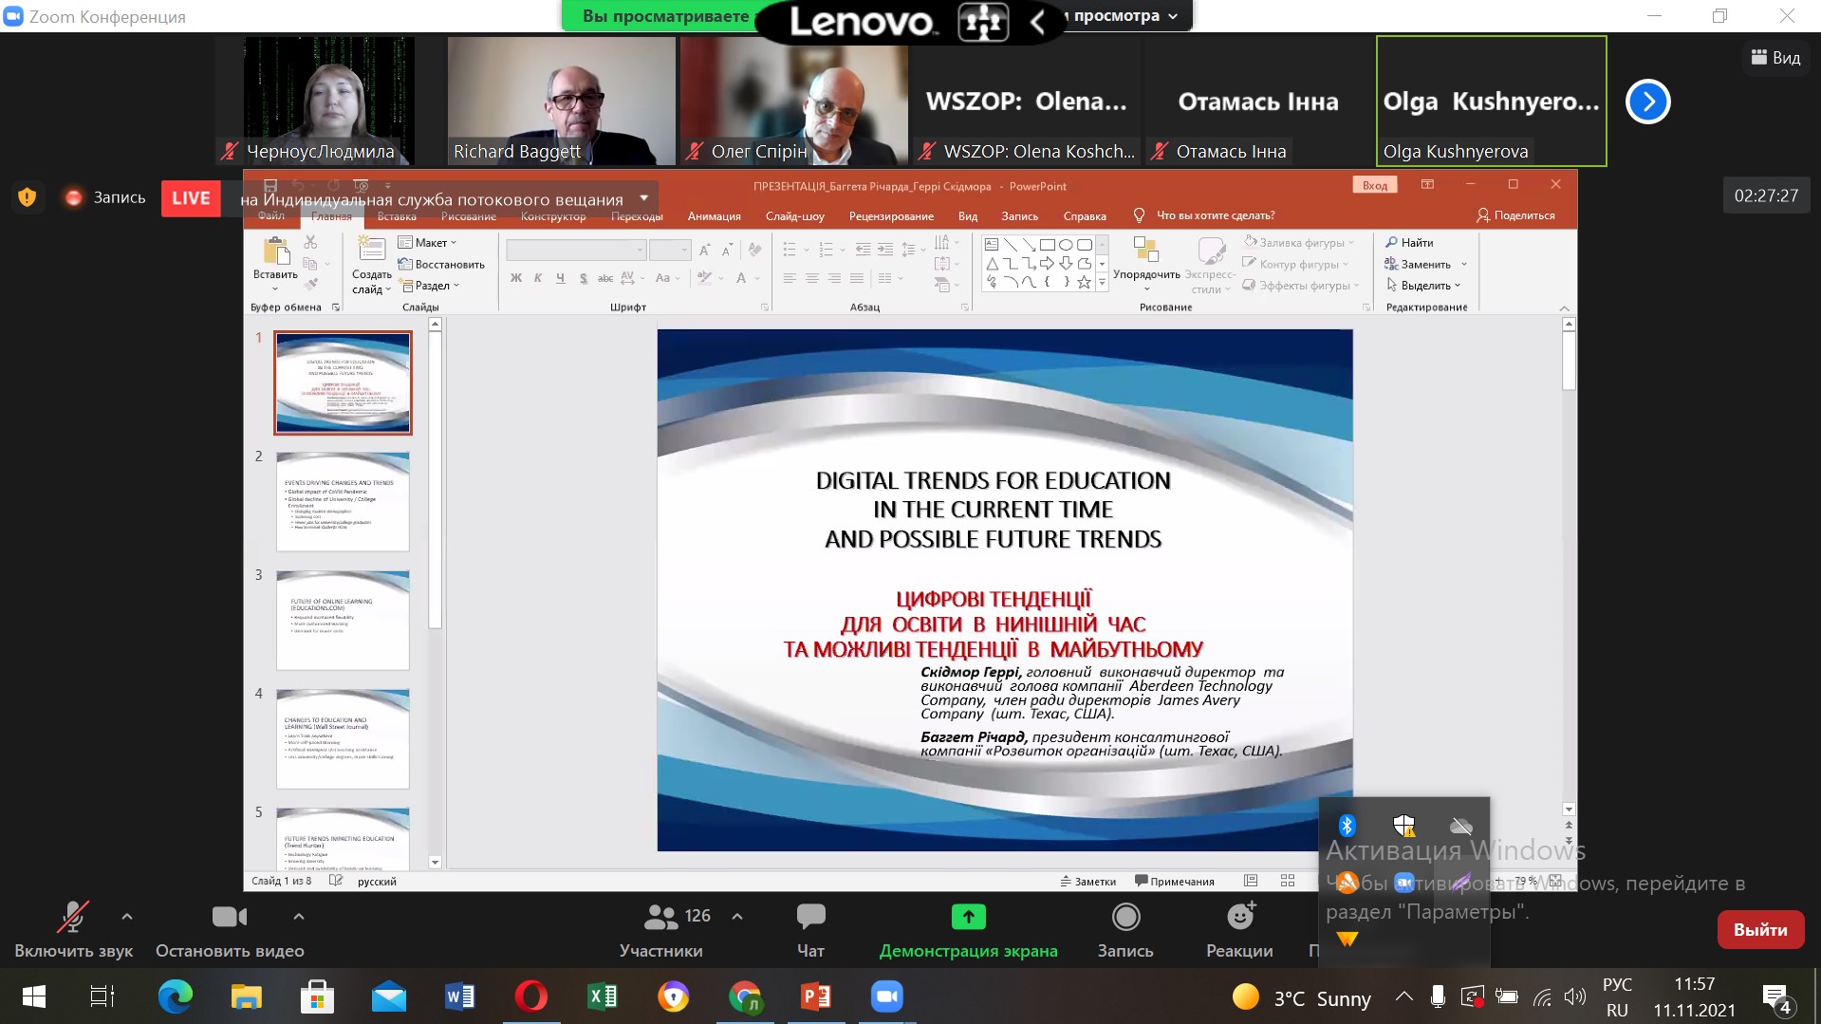Select slide 4 thumbnail
Screen dimensions: 1821x1024
pos(343,738)
